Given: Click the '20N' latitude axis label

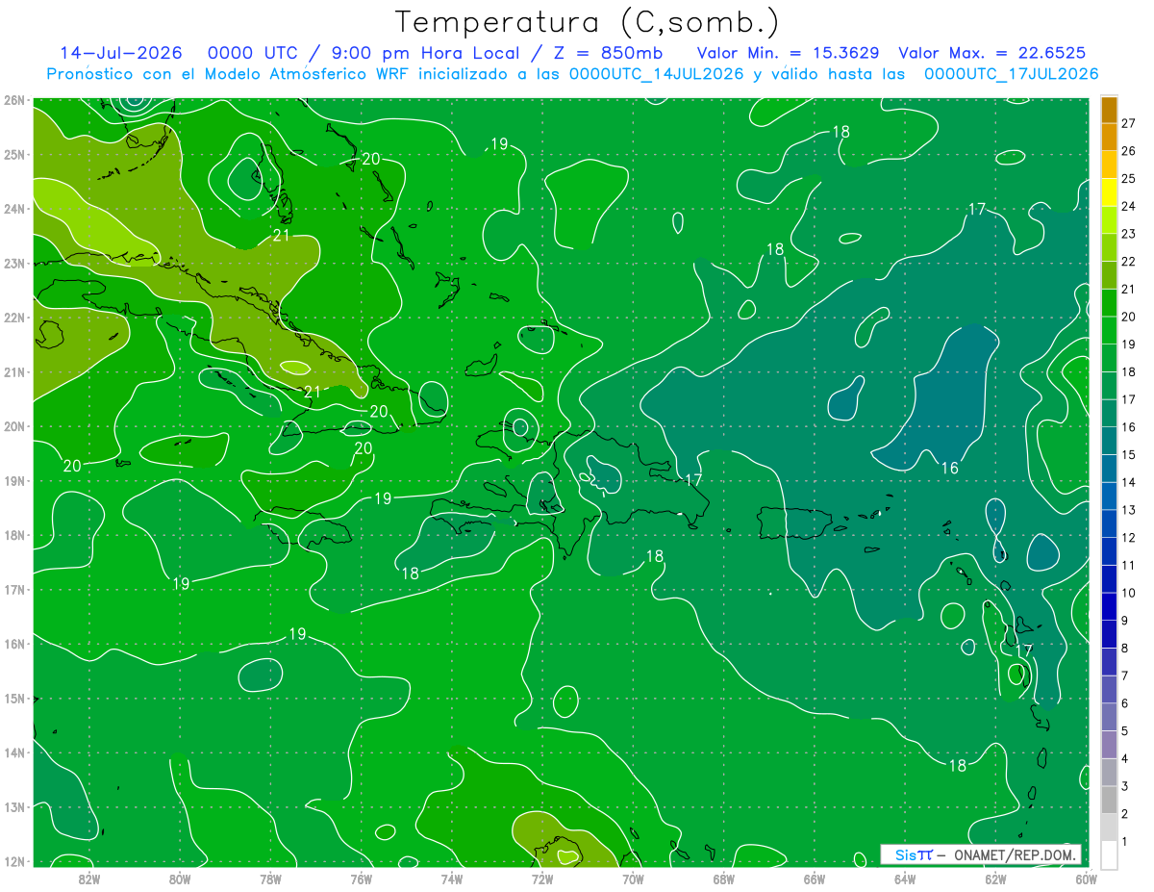Looking at the screenshot, I should point(14,426).
